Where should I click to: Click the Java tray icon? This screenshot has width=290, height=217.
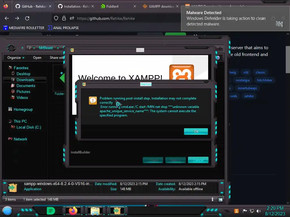point(236,211)
